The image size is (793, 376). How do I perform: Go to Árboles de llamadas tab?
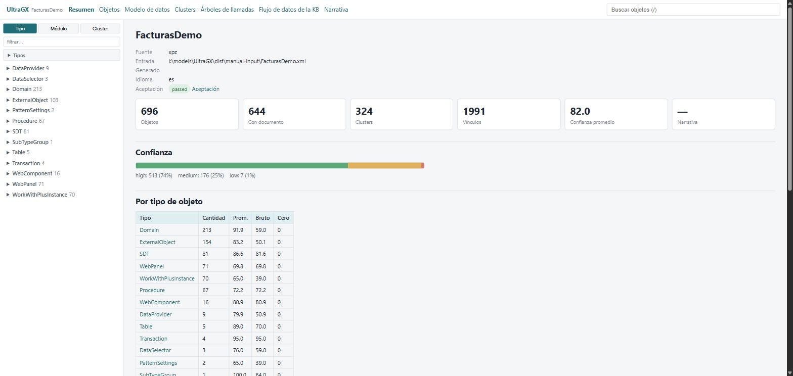point(227,10)
